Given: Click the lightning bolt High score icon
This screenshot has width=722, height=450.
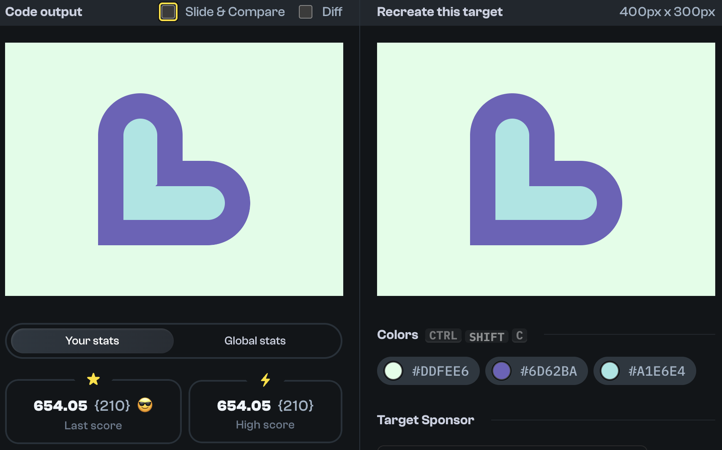Looking at the screenshot, I should click(x=265, y=380).
